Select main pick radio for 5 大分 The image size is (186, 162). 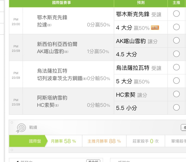click(x=176, y=81)
